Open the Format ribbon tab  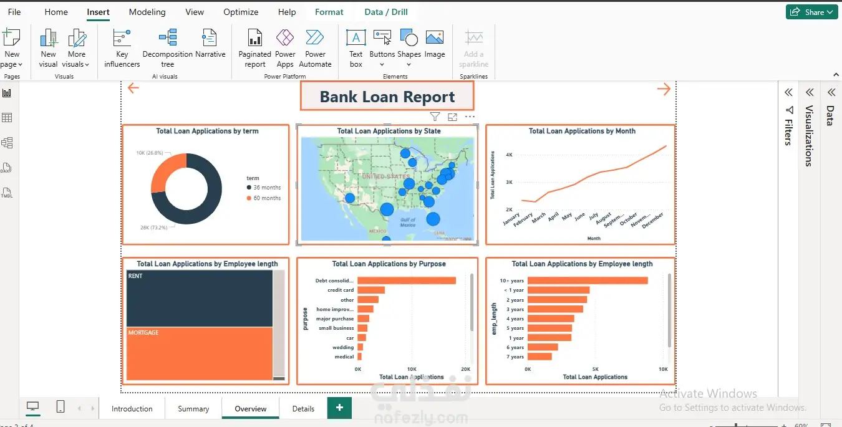(329, 12)
